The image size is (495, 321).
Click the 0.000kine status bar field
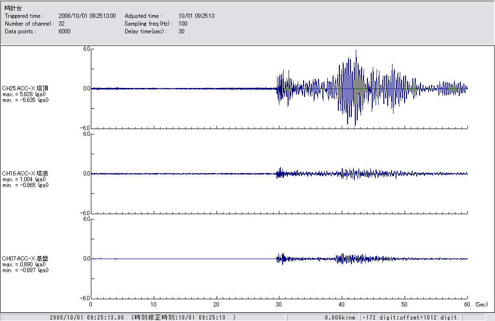pyautogui.click(x=341, y=318)
